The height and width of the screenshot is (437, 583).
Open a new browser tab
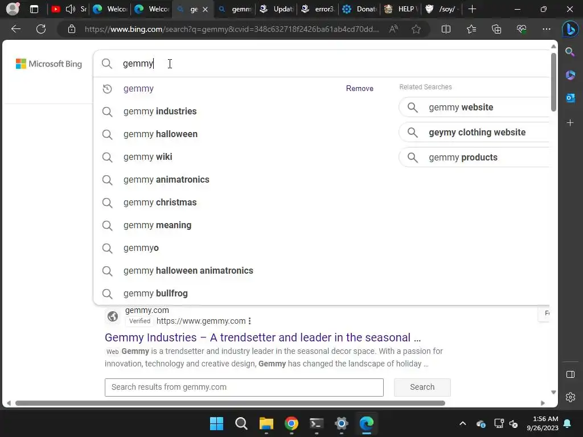click(472, 9)
